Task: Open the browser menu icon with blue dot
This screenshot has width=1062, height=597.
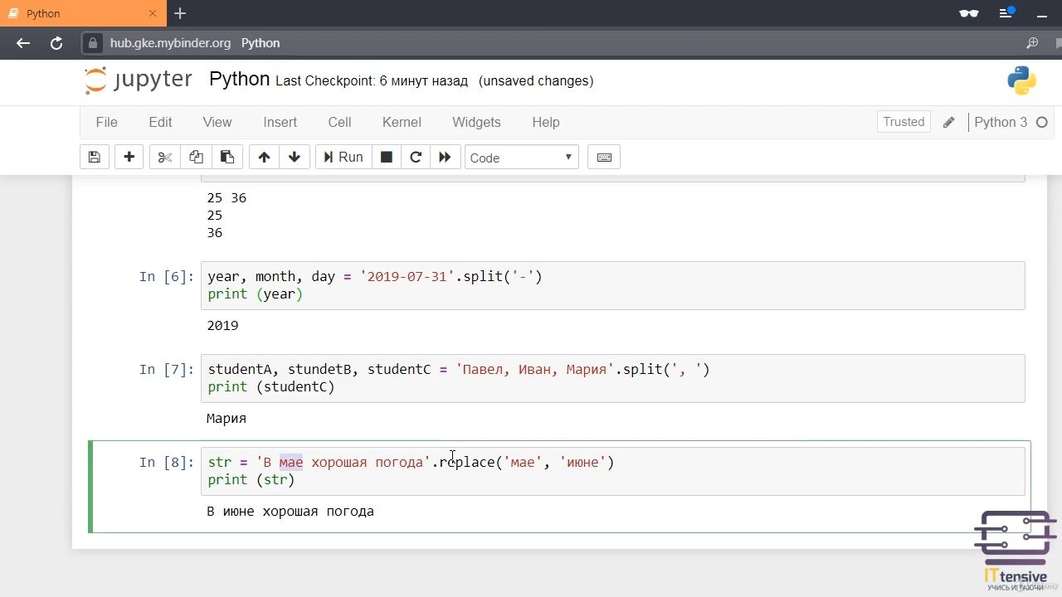Action: [1007, 13]
